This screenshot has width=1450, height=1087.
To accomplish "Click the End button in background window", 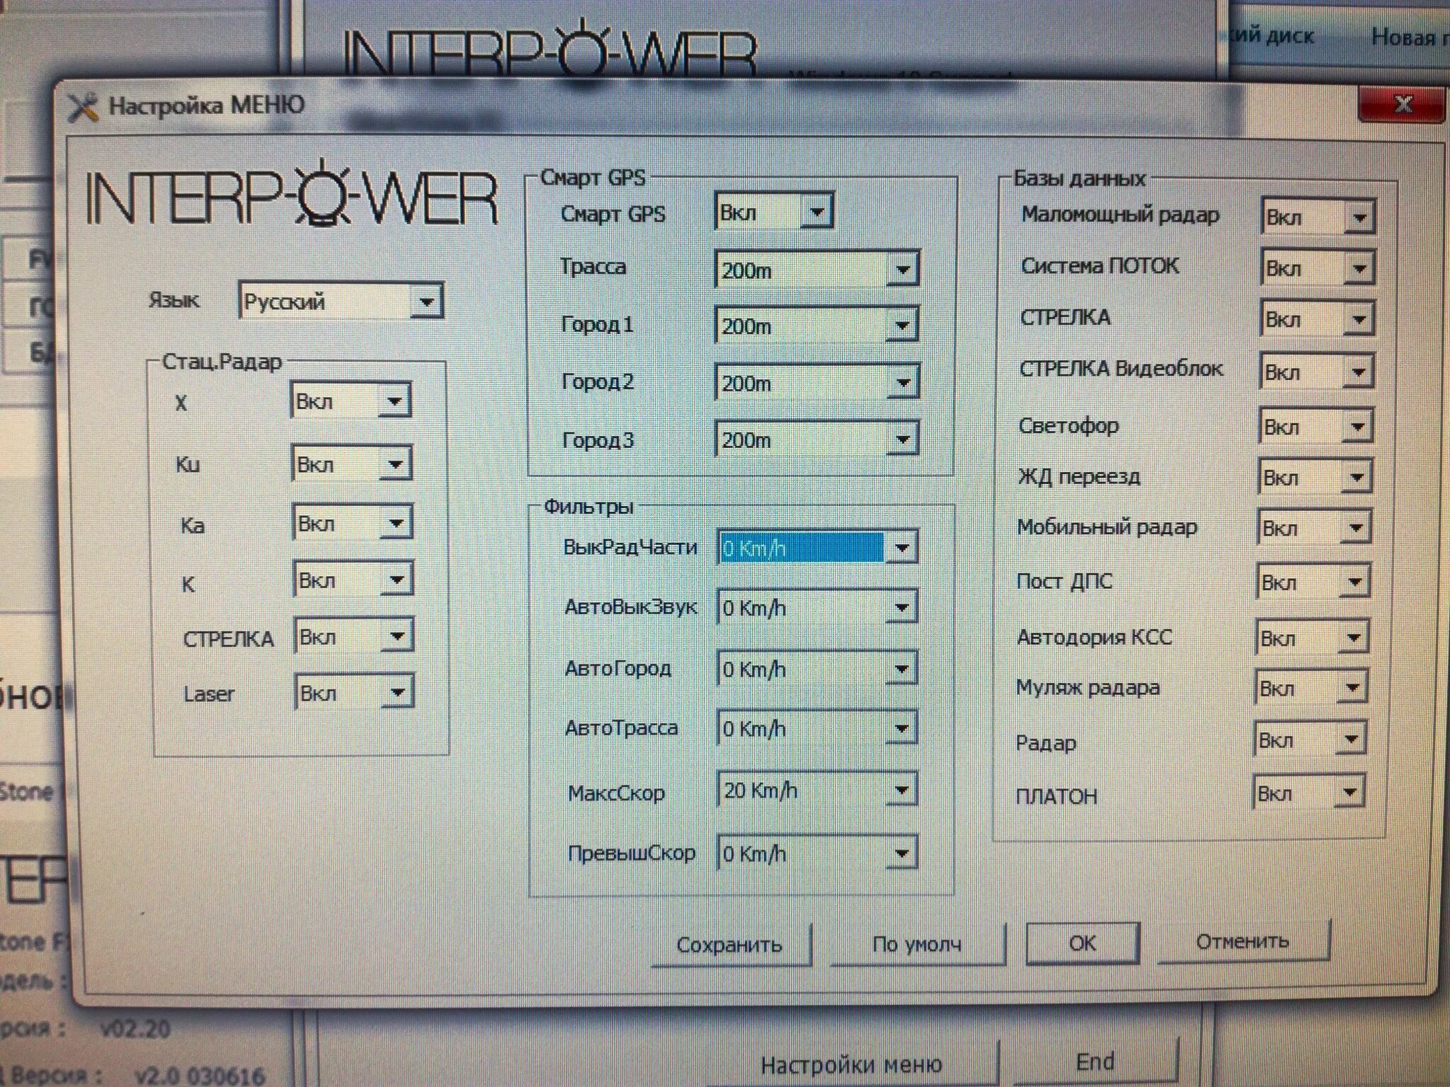I will point(1095,1062).
